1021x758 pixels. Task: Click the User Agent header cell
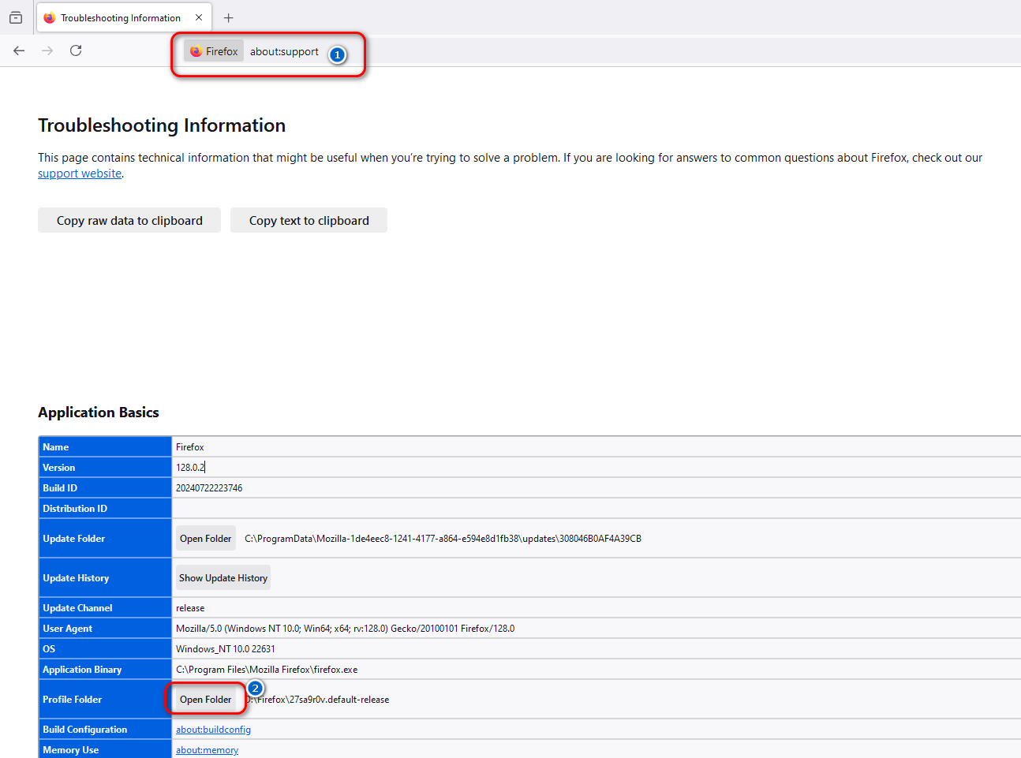coord(105,629)
